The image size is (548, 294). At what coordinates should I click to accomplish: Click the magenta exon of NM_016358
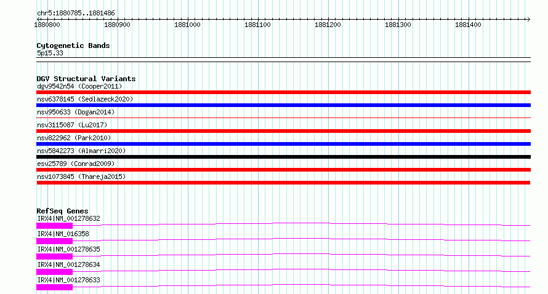pos(55,241)
